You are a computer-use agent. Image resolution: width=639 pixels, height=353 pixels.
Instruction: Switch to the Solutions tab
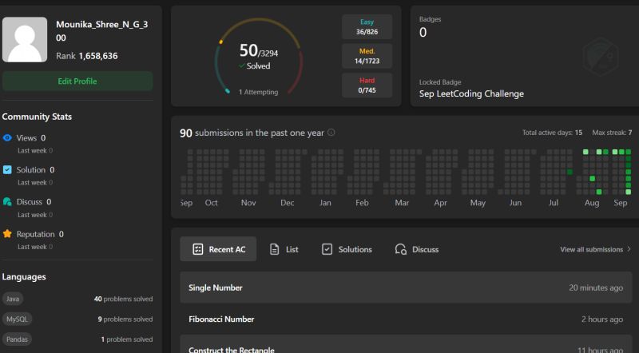click(x=347, y=249)
